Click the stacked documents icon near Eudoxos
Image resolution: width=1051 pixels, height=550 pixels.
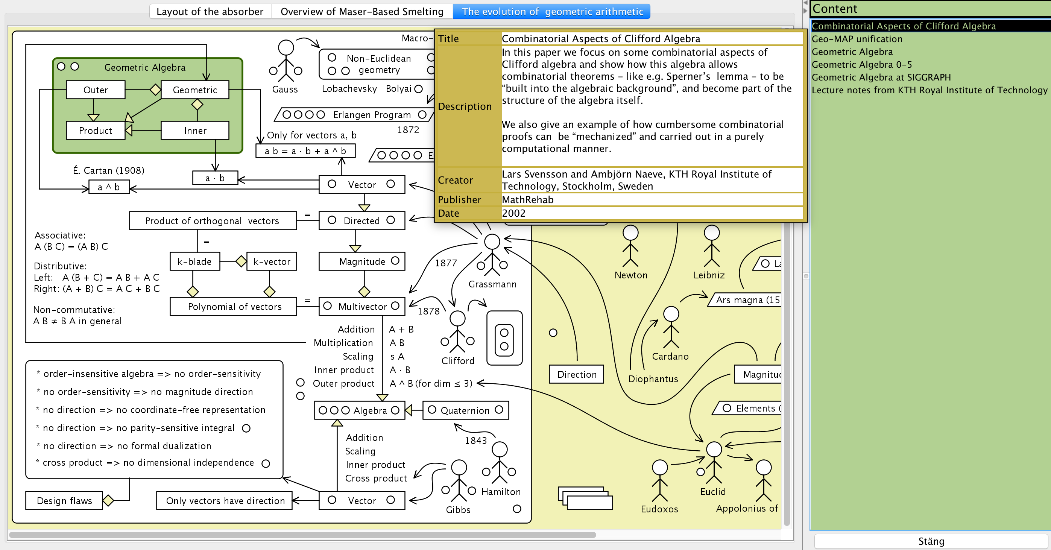click(x=585, y=498)
